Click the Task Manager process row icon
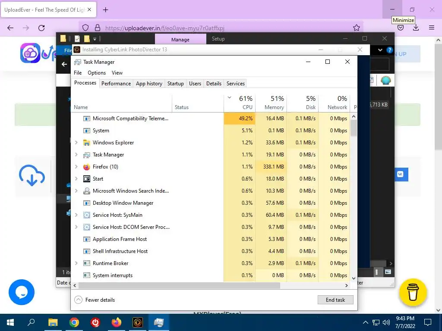This screenshot has width=442, height=331. 86,155
